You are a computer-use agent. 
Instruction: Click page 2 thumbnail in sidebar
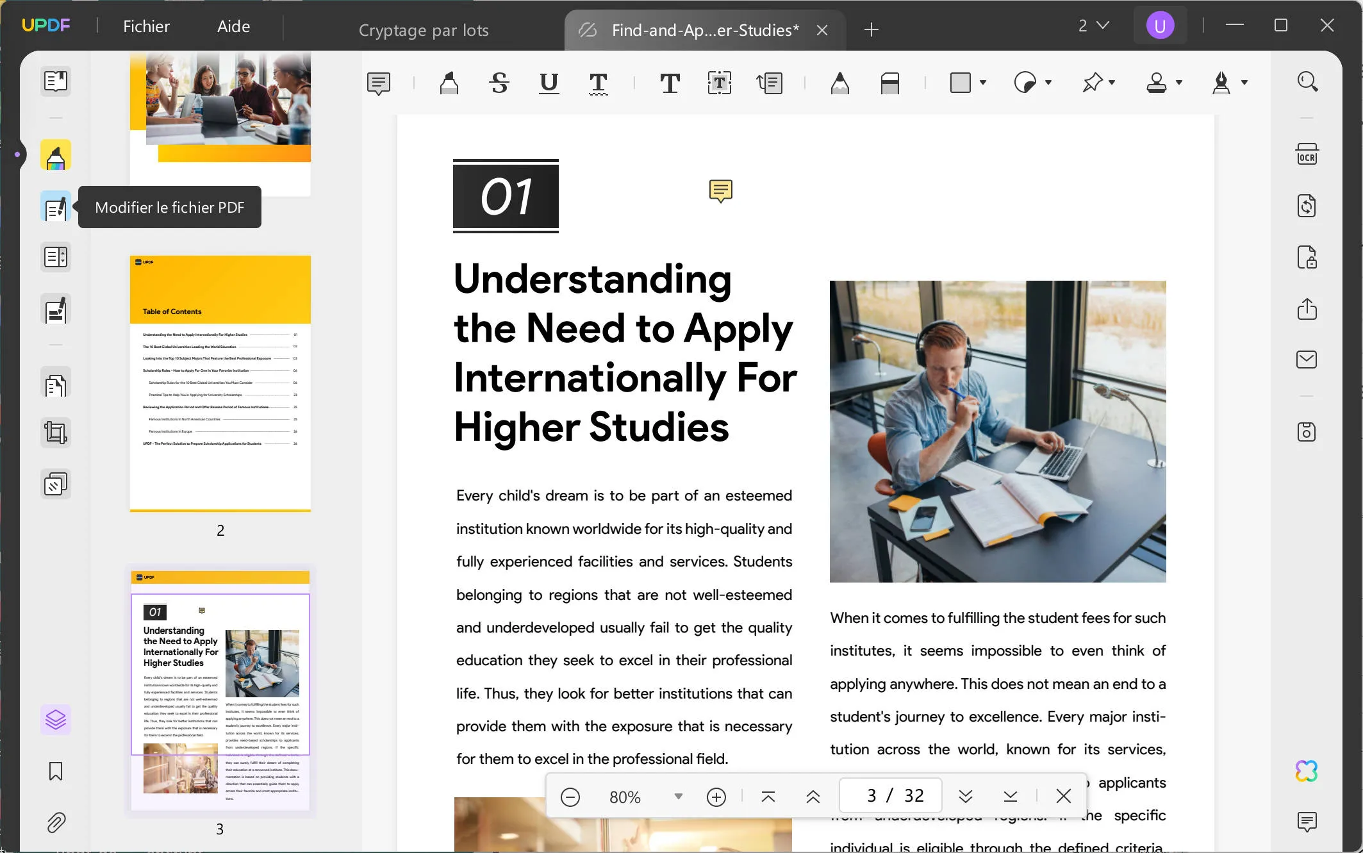point(220,383)
